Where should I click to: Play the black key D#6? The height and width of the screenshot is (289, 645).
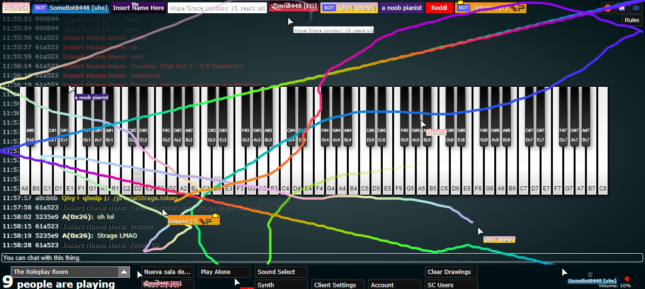461,116
